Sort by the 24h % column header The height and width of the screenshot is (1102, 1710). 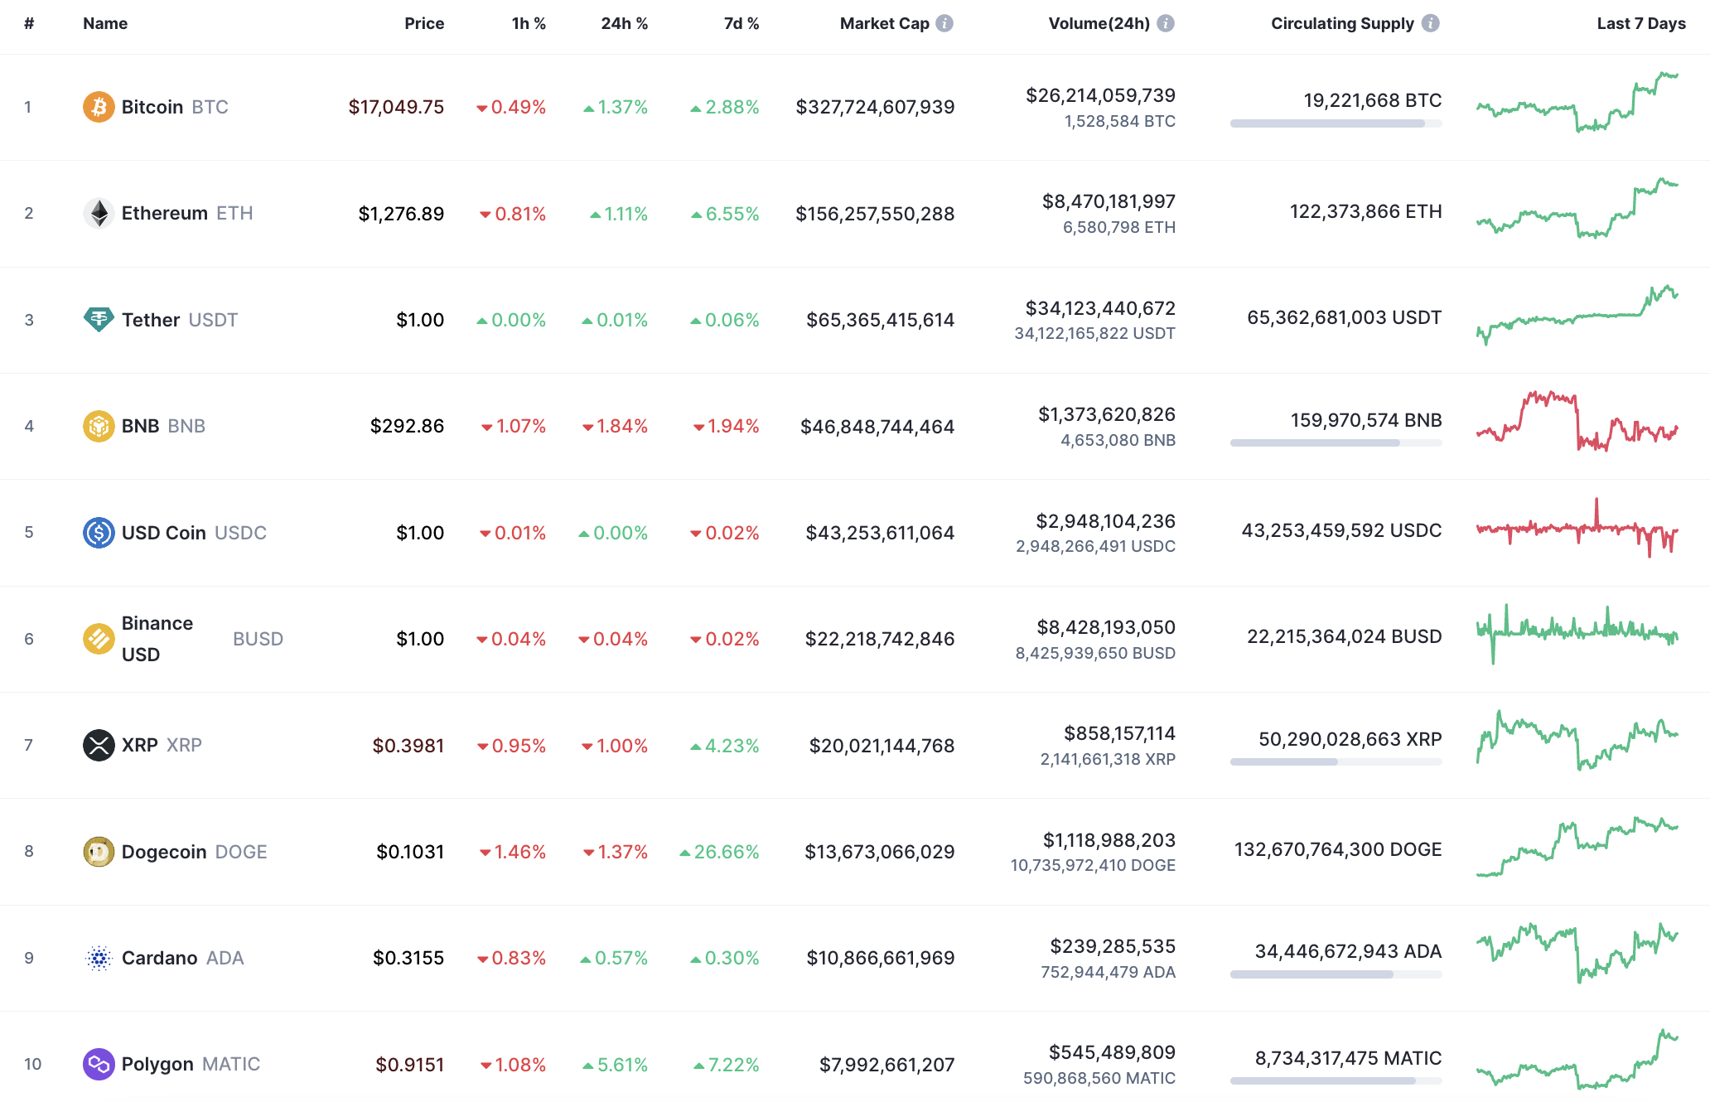(x=624, y=23)
